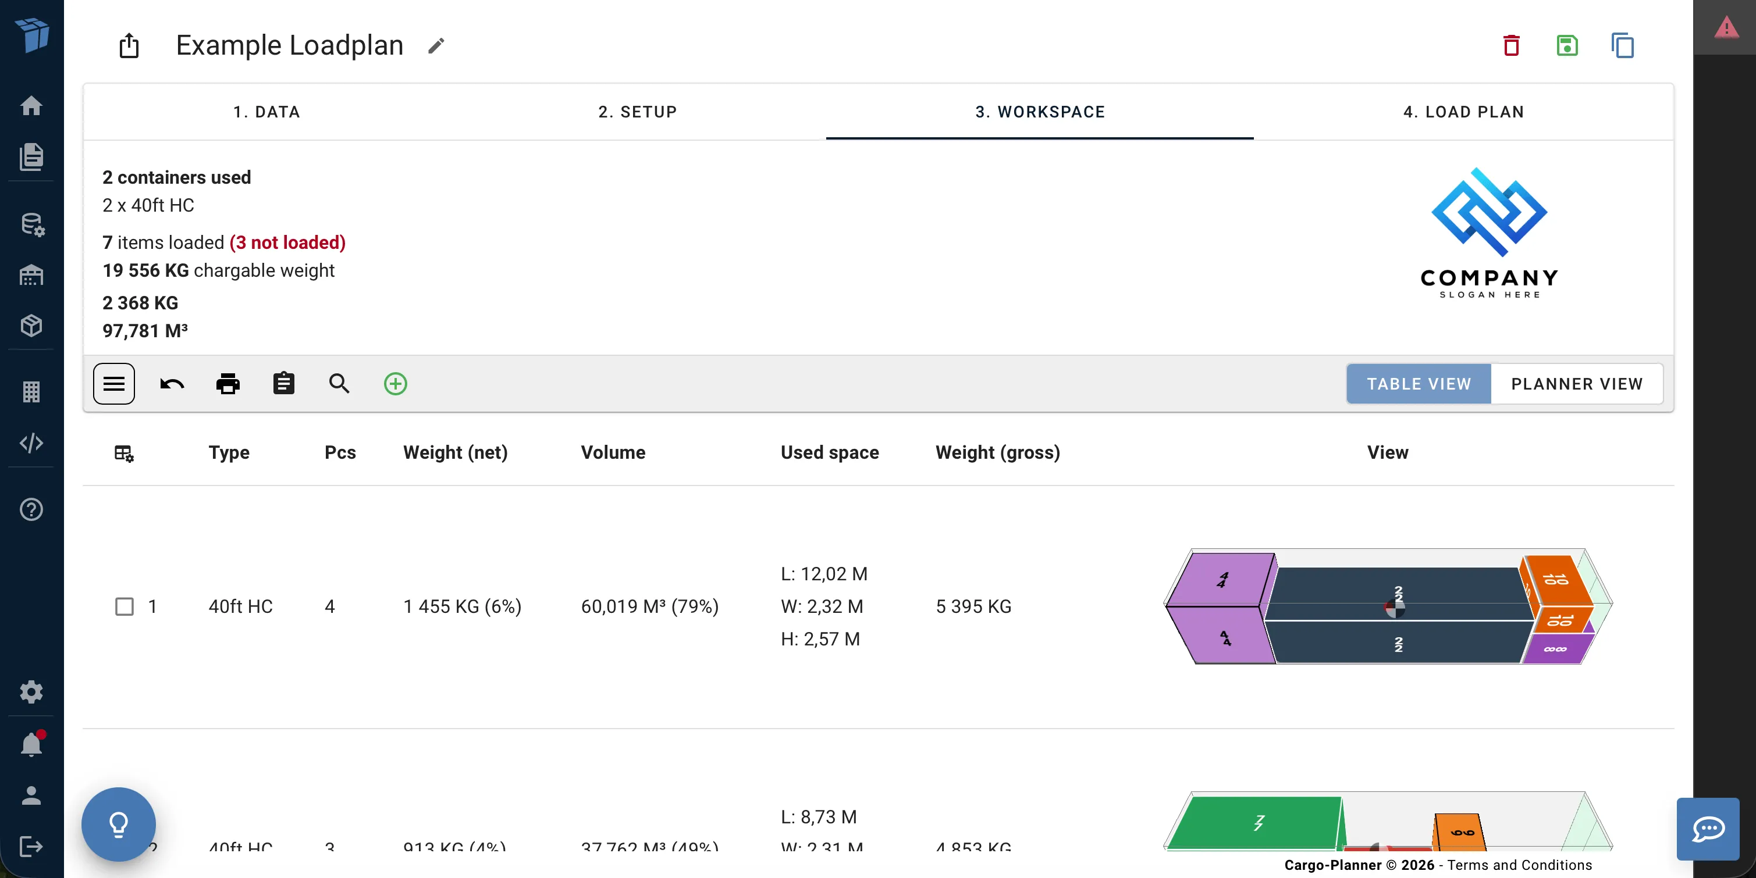Image resolution: width=1756 pixels, height=878 pixels.
Task: Click '60,019 M³ (79%)' volume cell
Action: point(650,606)
